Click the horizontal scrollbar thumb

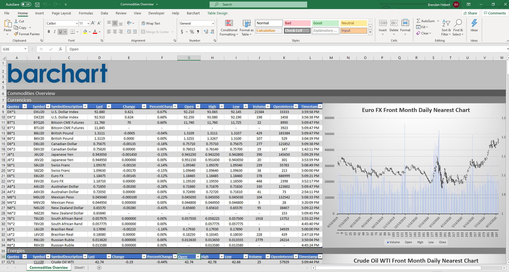click(x=398, y=268)
